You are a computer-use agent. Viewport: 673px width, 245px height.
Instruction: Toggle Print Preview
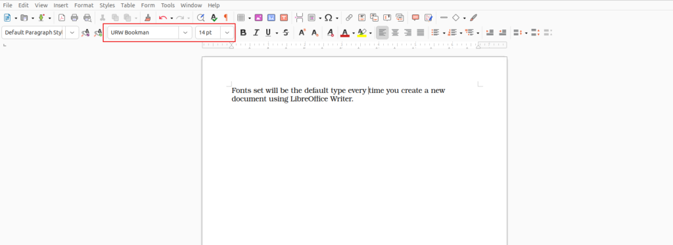(x=87, y=18)
